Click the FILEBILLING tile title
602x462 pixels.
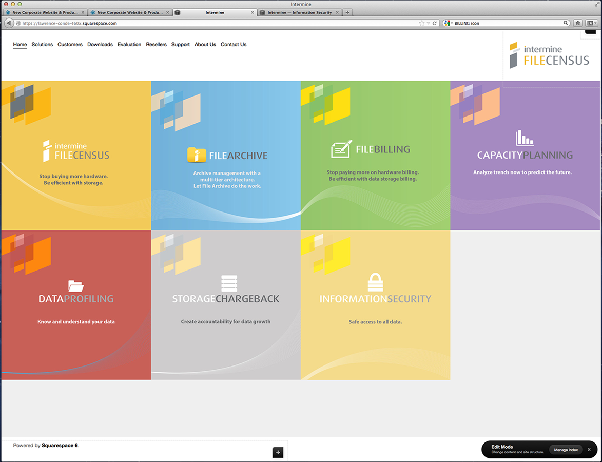click(x=383, y=149)
